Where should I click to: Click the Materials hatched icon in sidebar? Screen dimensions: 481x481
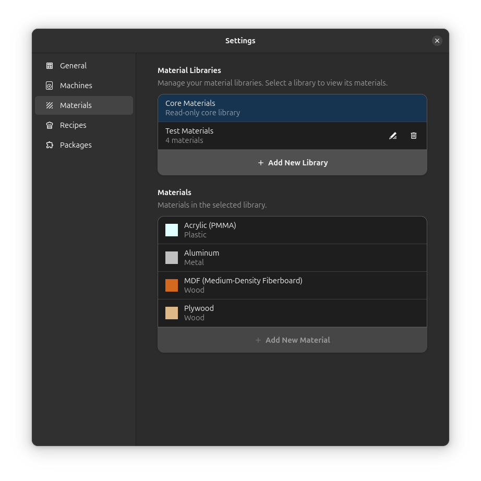tap(50, 105)
